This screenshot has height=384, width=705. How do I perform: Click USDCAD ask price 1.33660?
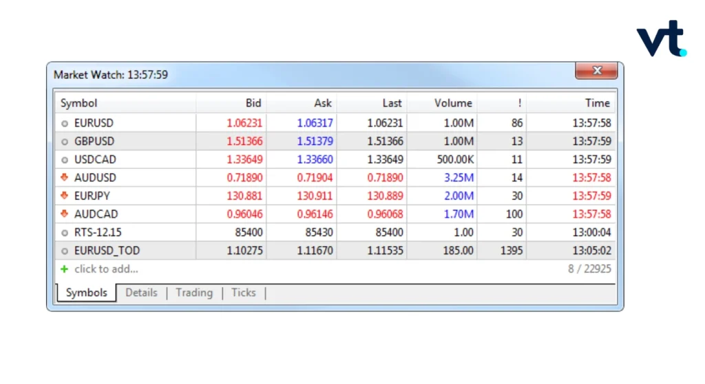click(x=315, y=159)
